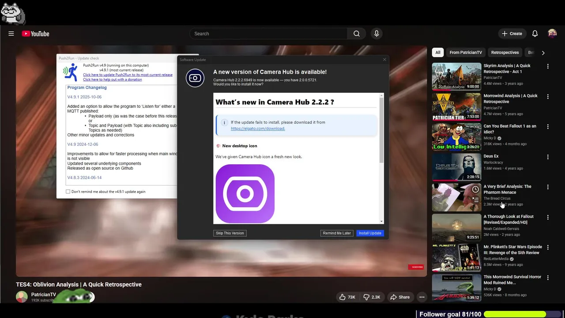The height and width of the screenshot is (318, 565).
Task: Go to the YouTube home logo
Action: tap(35, 34)
